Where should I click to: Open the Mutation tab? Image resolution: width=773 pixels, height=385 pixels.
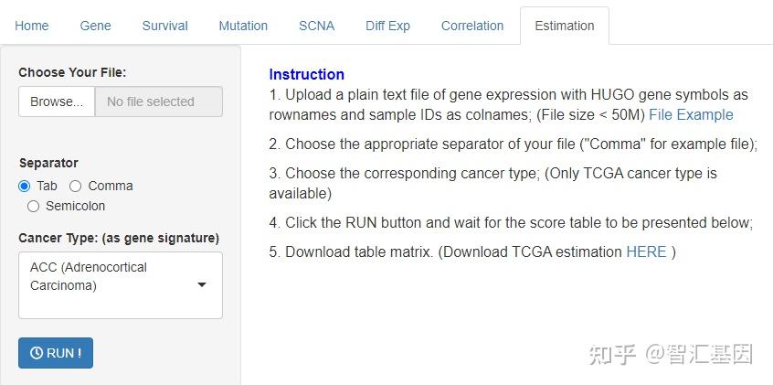pyautogui.click(x=243, y=26)
